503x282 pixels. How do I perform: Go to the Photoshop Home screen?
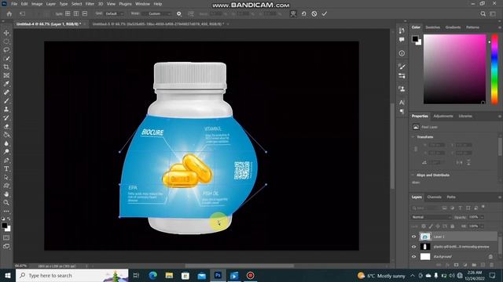[9, 14]
